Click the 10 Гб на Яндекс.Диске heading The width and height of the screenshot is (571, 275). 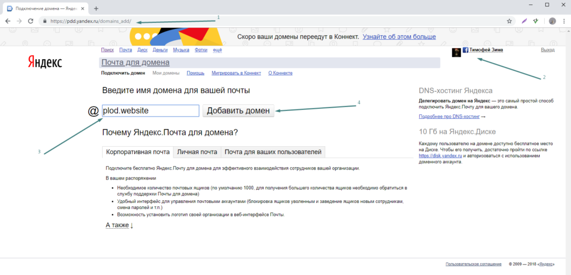pyautogui.click(x=457, y=132)
